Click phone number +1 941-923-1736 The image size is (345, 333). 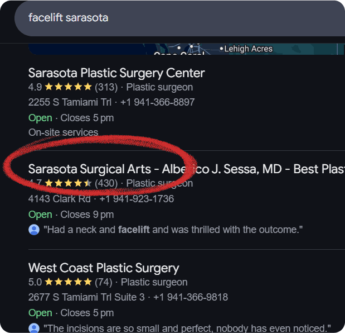click(x=137, y=199)
